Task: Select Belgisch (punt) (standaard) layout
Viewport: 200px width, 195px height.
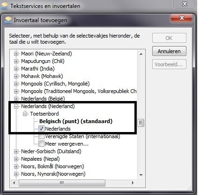Action: point(76,121)
